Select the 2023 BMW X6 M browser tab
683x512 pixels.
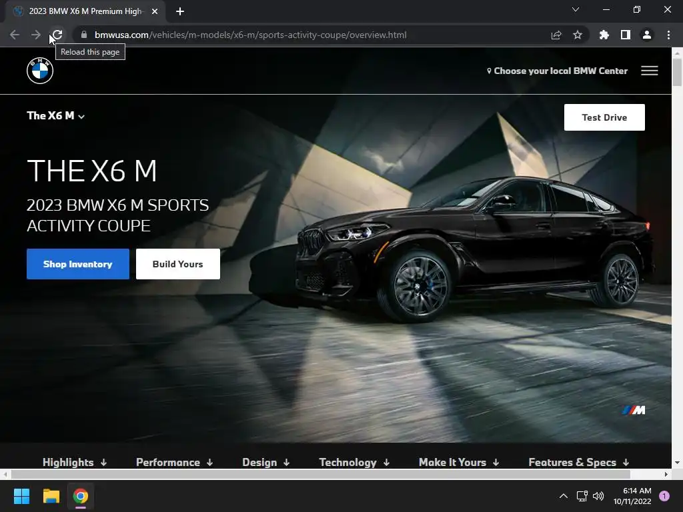point(85,11)
